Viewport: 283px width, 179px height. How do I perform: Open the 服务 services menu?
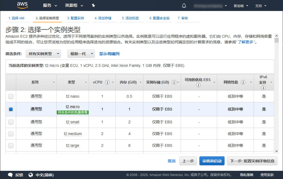[50, 5]
